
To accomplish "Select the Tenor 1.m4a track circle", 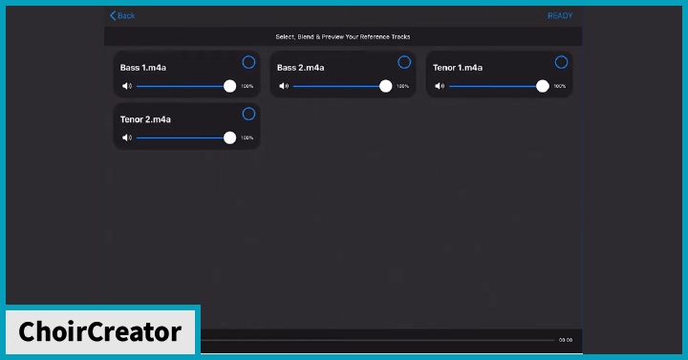I will coord(561,62).
